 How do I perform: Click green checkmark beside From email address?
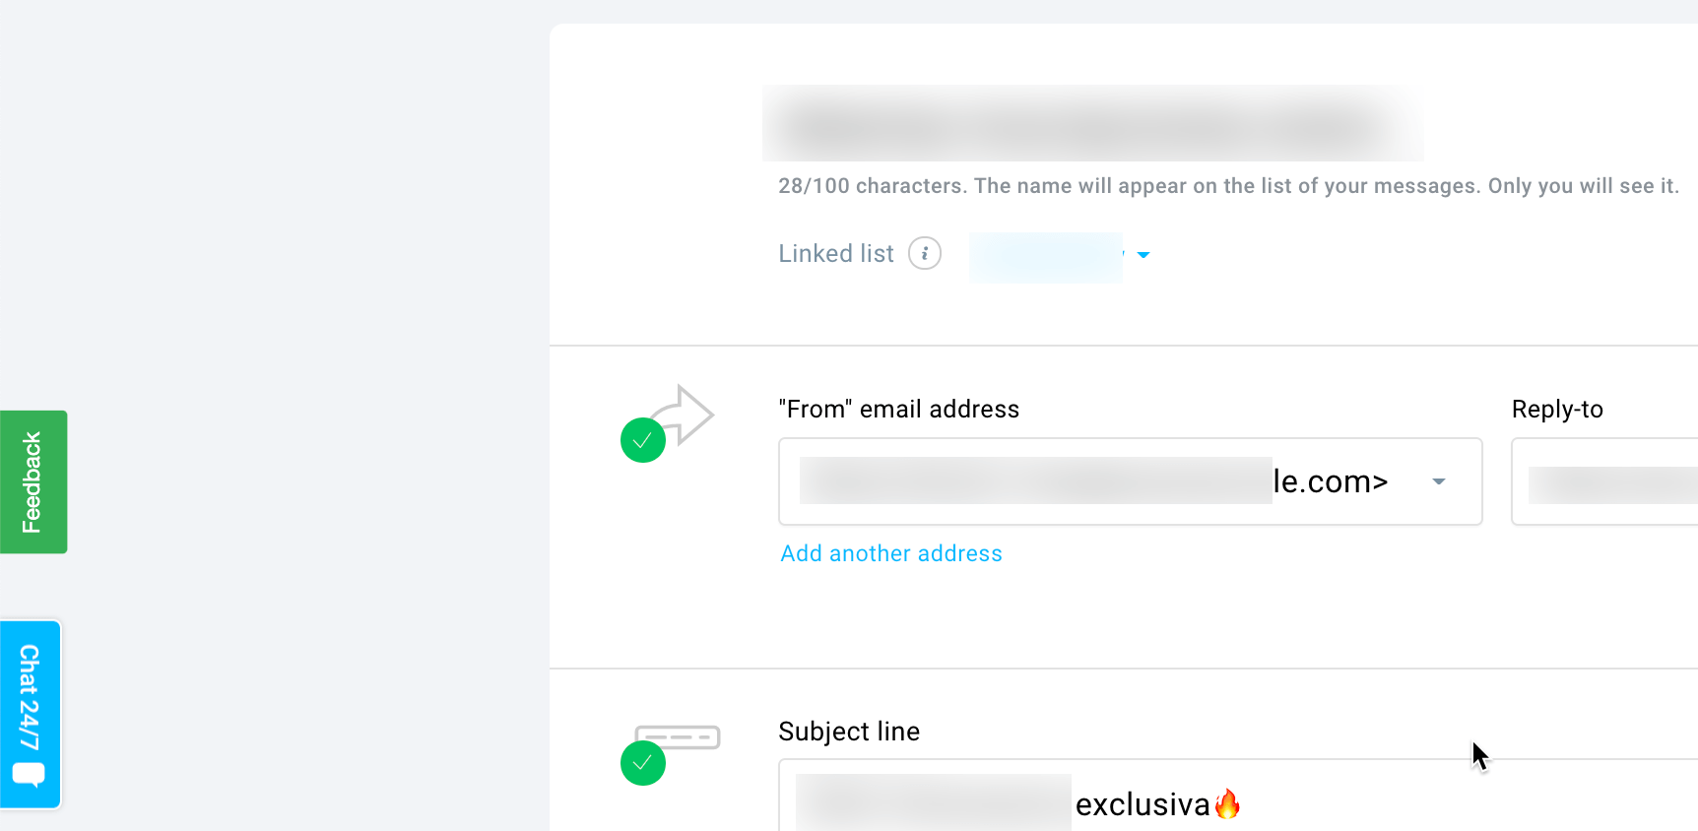[x=643, y=440]
